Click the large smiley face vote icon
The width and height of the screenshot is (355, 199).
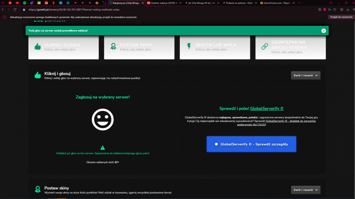pos(103,120)
